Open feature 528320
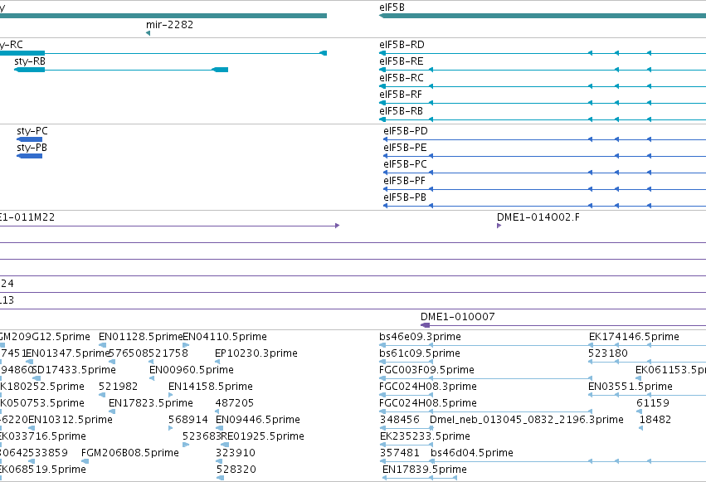 tap(236, 470)
